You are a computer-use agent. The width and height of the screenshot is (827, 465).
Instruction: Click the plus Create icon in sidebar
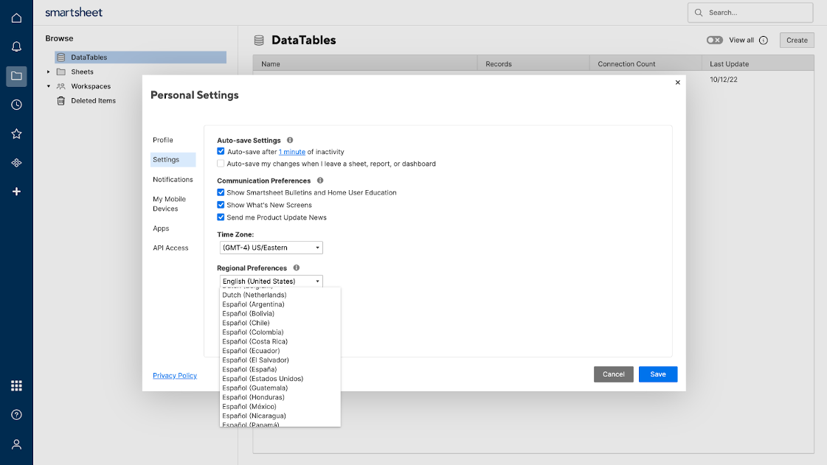[16, 192]
